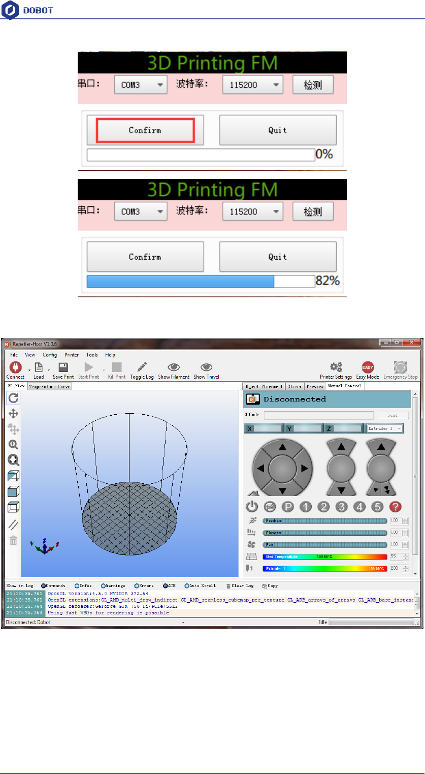Click the park position P button
425x774 pixels.
288,507
